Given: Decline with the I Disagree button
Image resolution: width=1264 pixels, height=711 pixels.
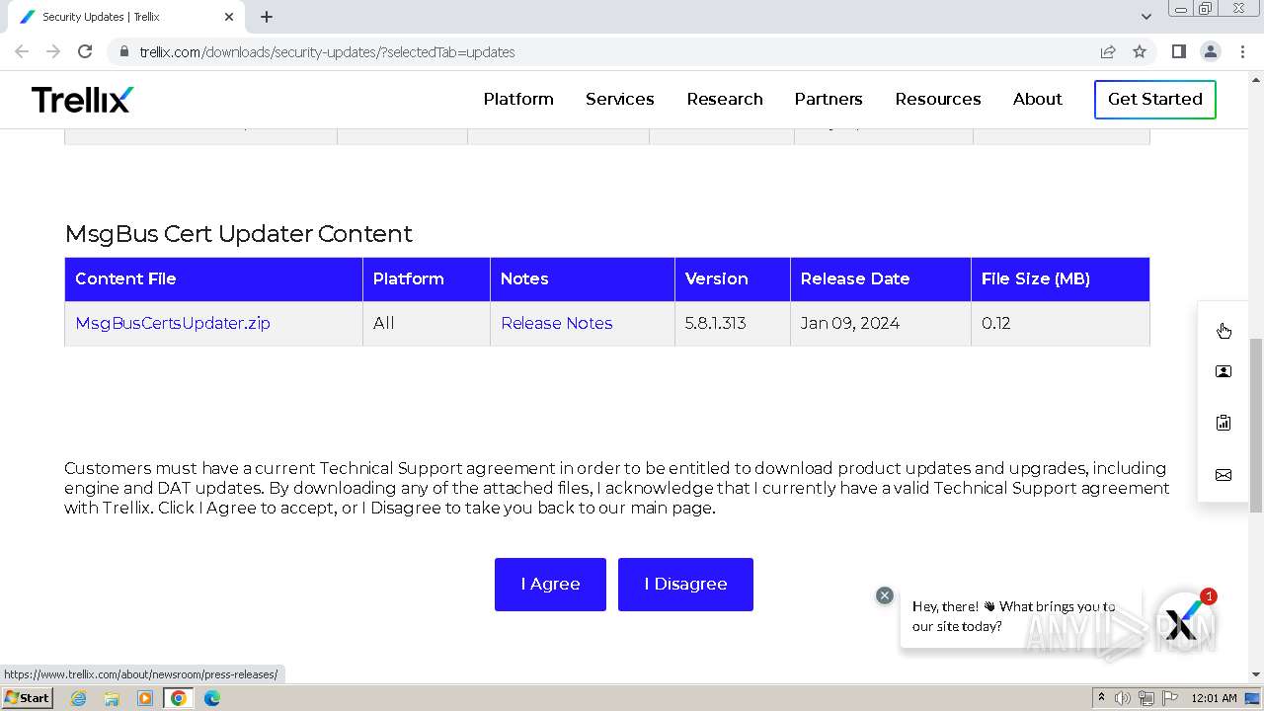Looking at the screenshot, I should (685, 585).
